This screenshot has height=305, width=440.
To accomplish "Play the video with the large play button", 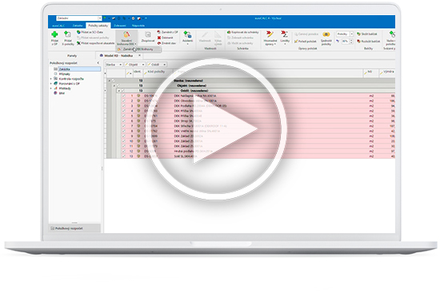I will (216, 129).
